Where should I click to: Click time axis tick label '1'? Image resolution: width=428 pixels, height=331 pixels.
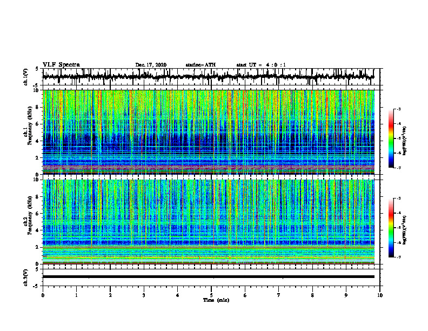click(x=76, y=295)
